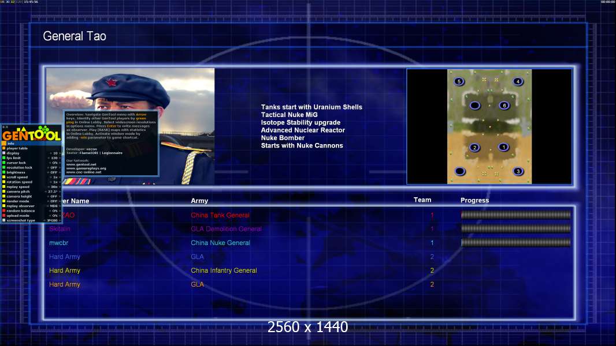Click the progress bar for GLA Demolition General
Image resolution: width=616 pixels, height=346 pixels.
point(516,228)
